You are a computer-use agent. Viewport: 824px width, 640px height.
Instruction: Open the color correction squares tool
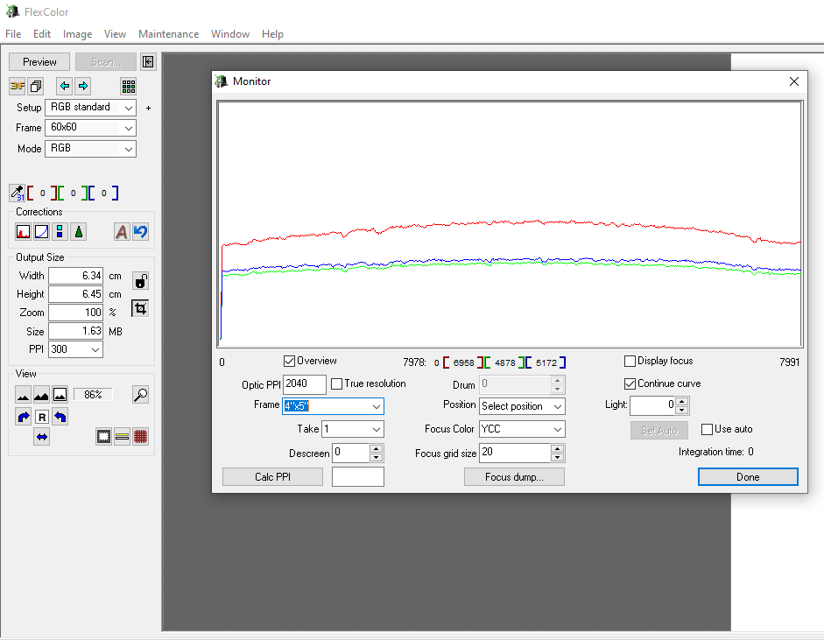pyautogui.click(x=60, y=232)
